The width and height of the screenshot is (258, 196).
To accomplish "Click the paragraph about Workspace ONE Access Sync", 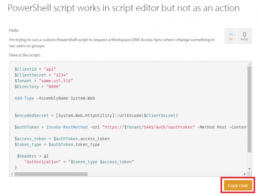I will coord(112,43).
